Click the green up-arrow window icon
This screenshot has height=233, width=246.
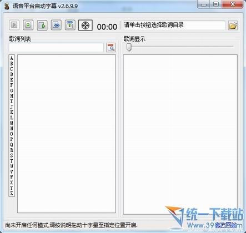pyautogui.click(x=70, y=25)
